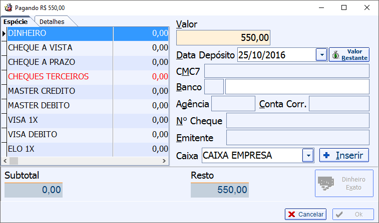Click the app icon in the title bar
This screenshot has width=379, height=223.
click(x=8, y=7)
